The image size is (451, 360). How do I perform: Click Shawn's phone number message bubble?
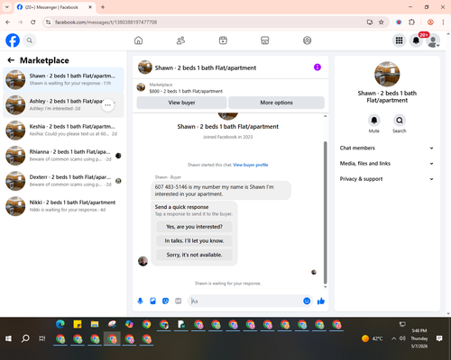point(221,190)
